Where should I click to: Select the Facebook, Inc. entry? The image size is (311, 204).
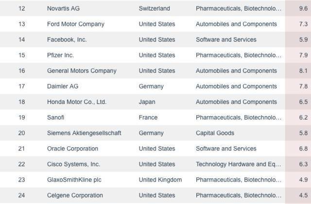(x=67, y=40)
